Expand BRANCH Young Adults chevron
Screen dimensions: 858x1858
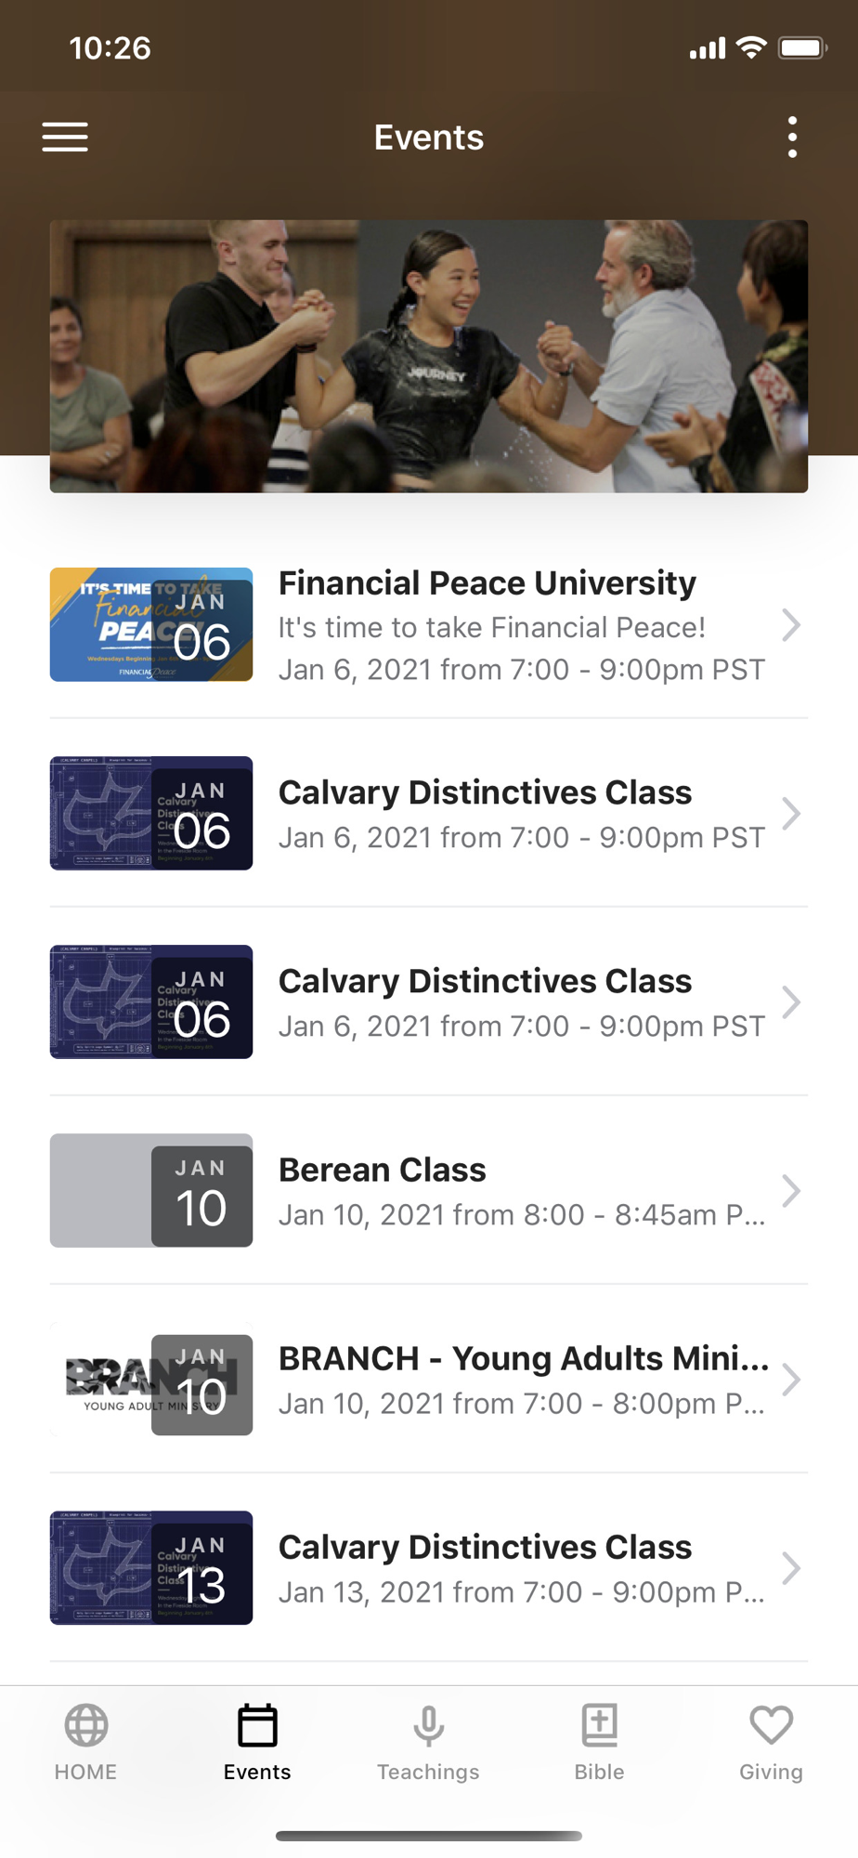point(791,1380)
